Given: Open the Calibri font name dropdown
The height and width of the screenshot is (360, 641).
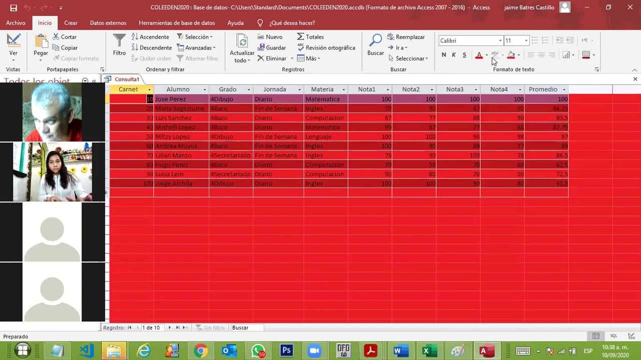Looking at the screenshot, I should (500, 41).
